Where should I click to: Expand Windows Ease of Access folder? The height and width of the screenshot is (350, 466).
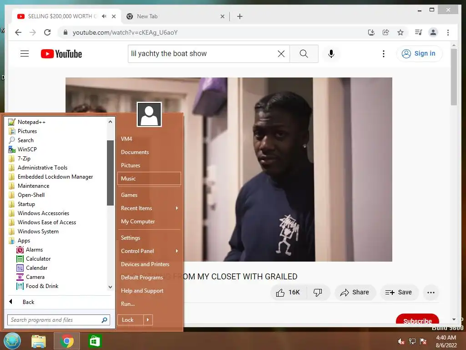coord(47,222)
